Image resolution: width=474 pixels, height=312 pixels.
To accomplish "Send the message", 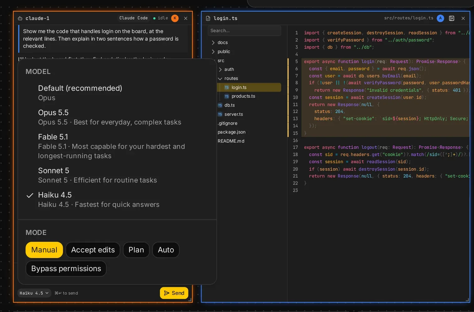I will point(174,293).
